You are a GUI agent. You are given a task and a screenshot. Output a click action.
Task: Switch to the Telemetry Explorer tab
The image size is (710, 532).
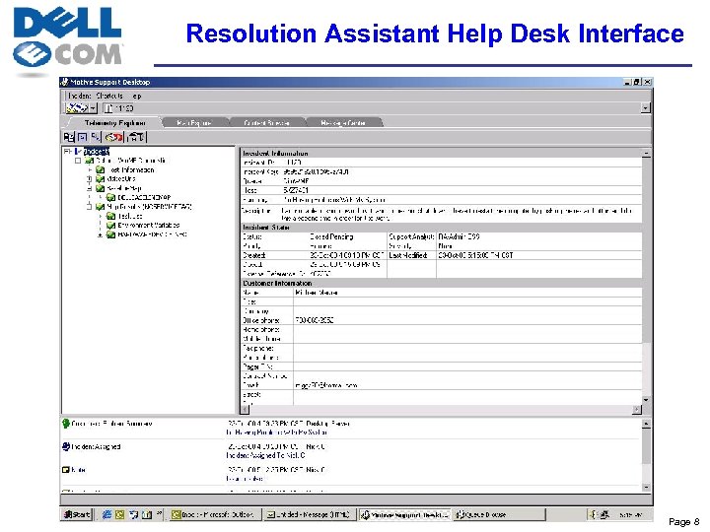(114, 122)
